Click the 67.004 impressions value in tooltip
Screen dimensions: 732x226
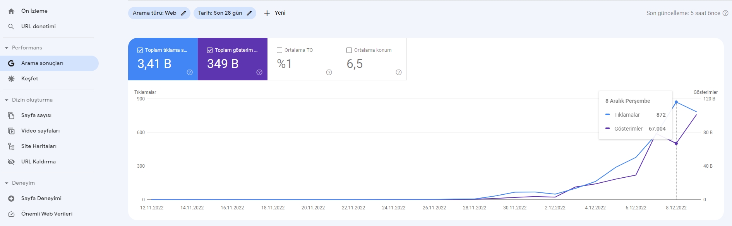[657, 129]
